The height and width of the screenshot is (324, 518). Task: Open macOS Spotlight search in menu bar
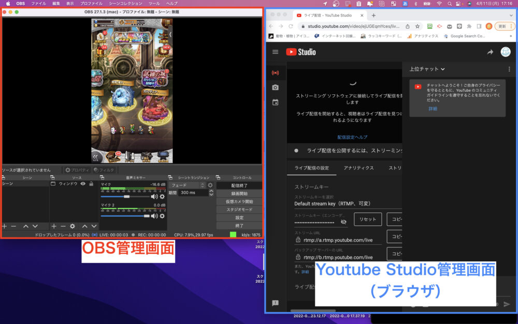tap(450, 4)
